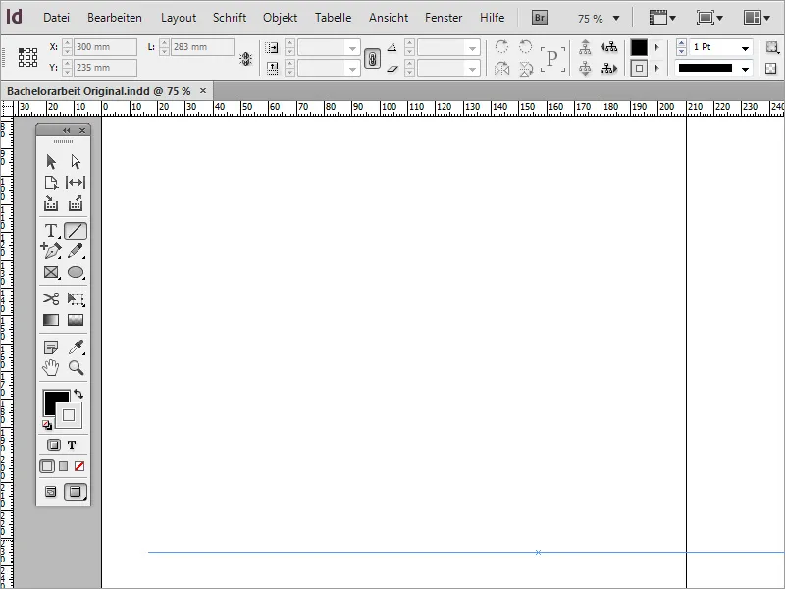Select the Ellipse tool

[76, 272]
